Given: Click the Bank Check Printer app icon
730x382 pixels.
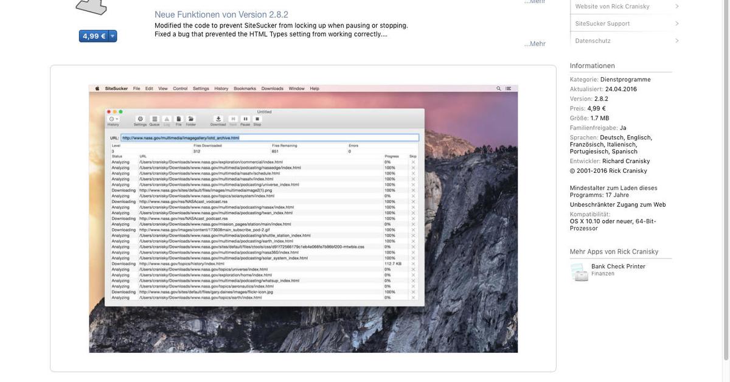Looking at the screenshot, I should pyautogui.click(x=579, y=272).
